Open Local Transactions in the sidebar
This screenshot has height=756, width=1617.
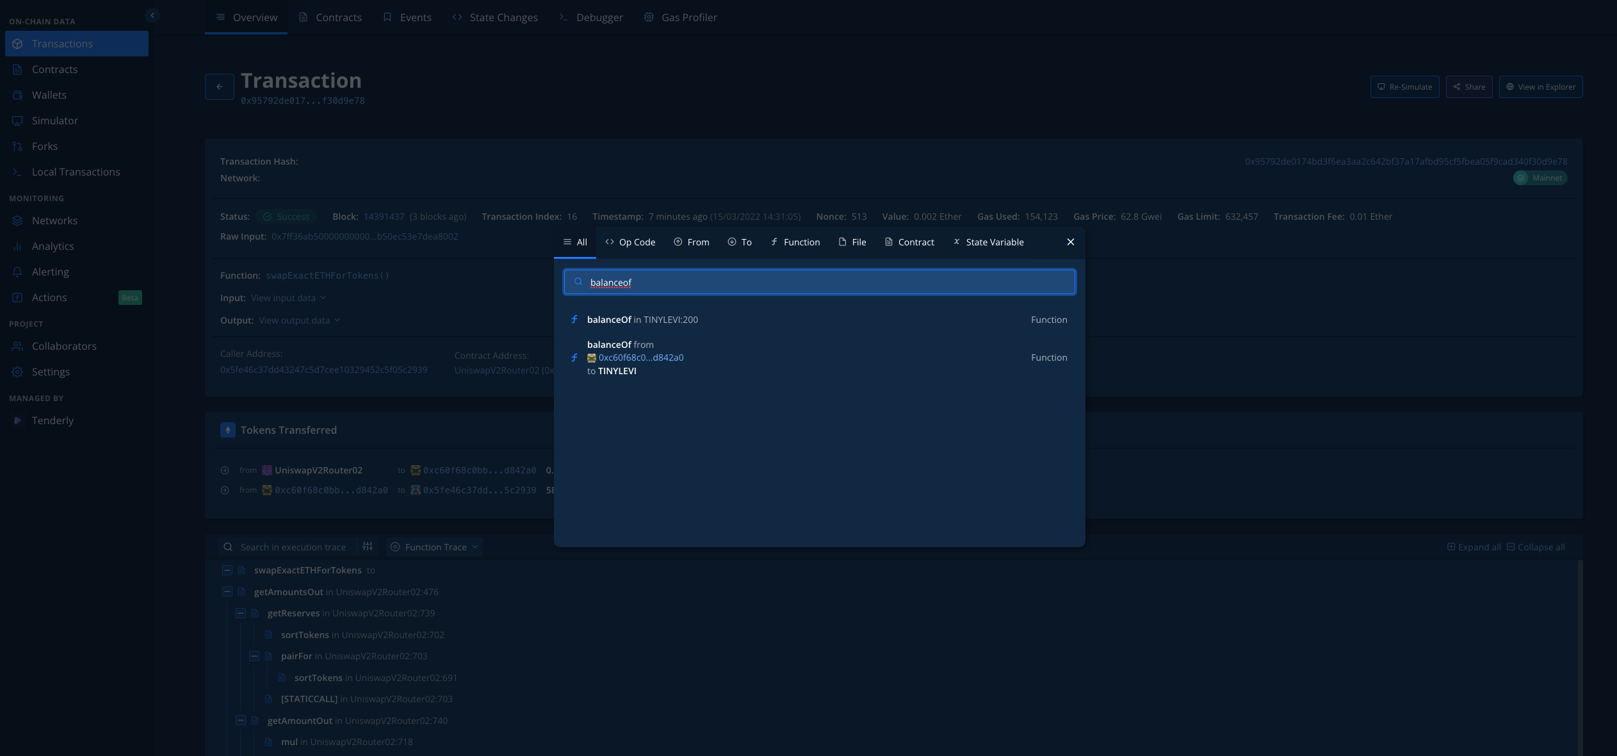[x=77, y=172]
